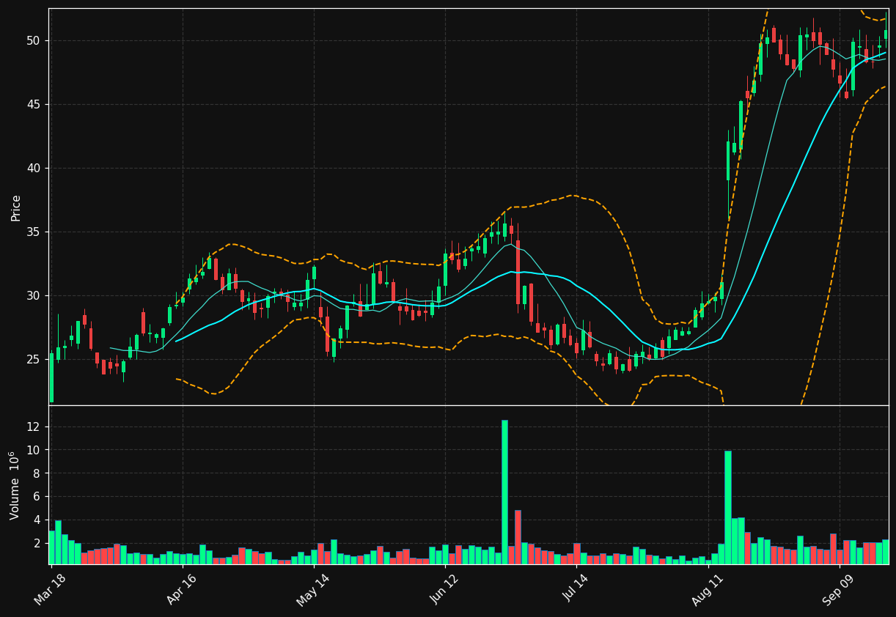896x617 pixels.
Task: Click the August volume spike bar near 10 million
Action: tap(728, 507)
